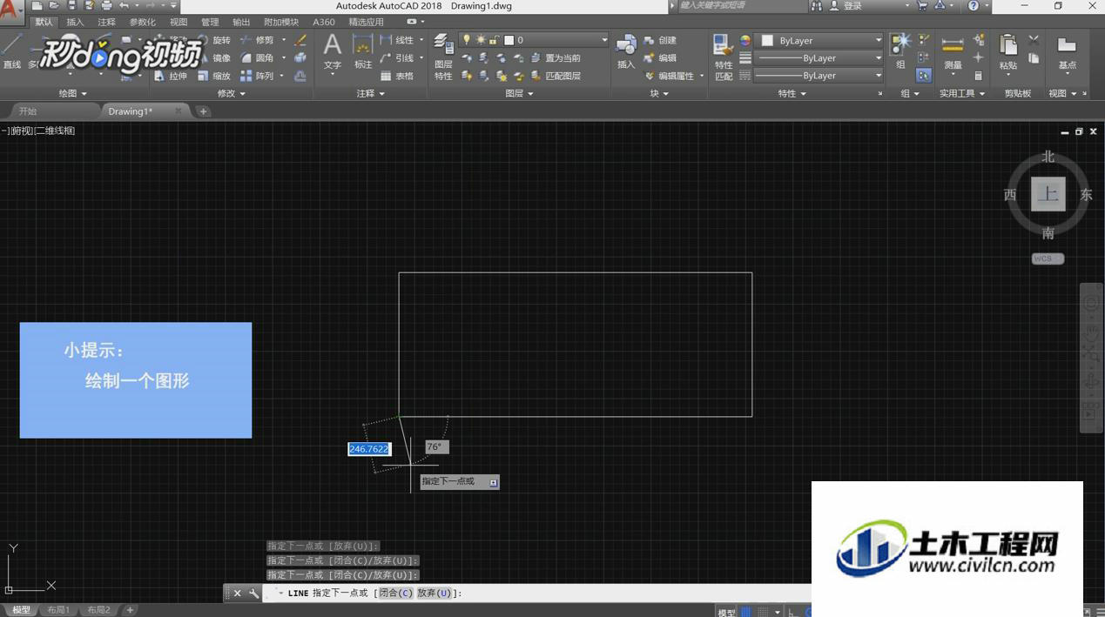Click the Print icon in quick access toolbar
Image resolution: width=1105 pixels, height=617 pixels.
tap(106, 6)
